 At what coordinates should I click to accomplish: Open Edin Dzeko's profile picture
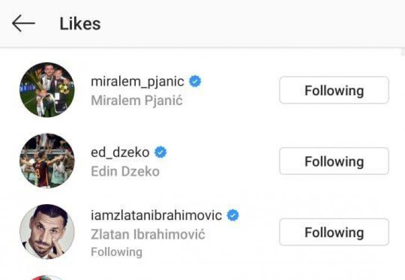pyautogui.click(x=47, y=160)
